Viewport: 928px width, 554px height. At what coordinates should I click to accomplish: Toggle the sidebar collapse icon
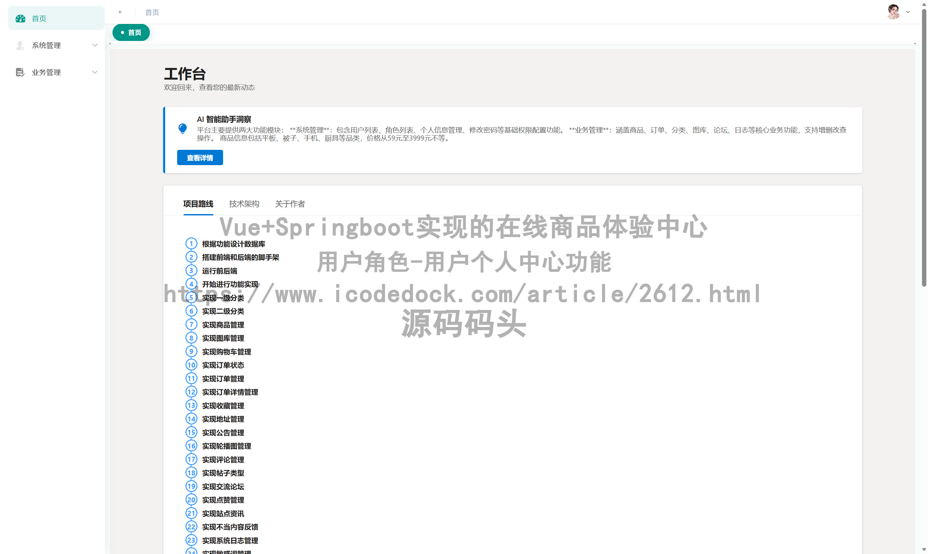click(x=120, y=12)
